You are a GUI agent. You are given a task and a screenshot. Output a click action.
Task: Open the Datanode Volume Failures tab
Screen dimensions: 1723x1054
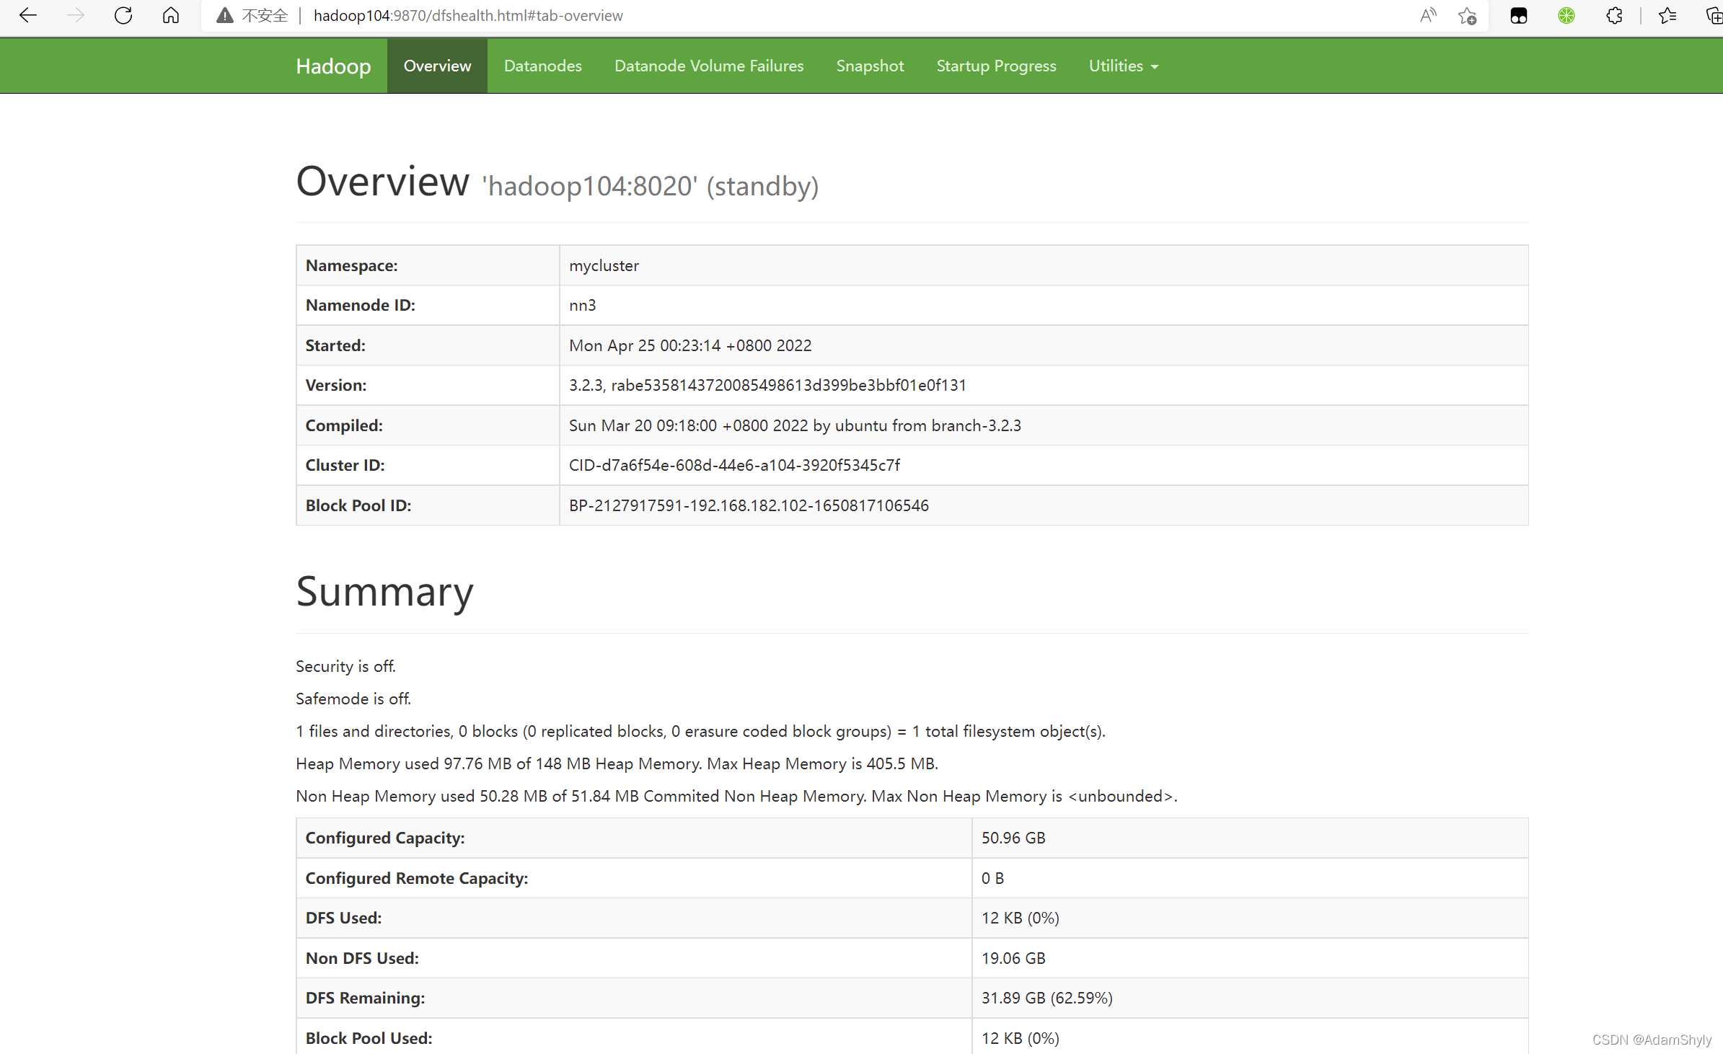tap(708, 66)
